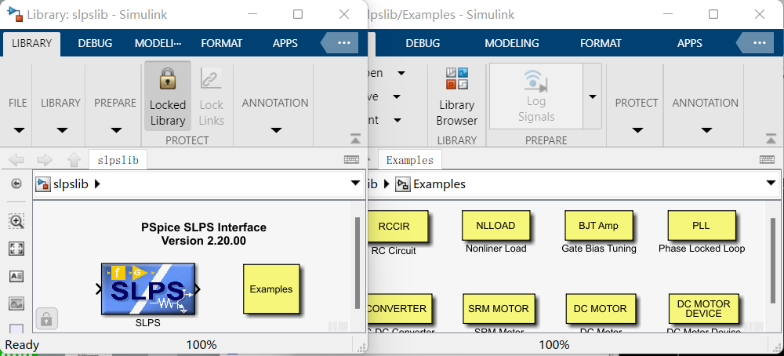Click the forward navigation arrow in slpslib

click(x=45, y=160)
